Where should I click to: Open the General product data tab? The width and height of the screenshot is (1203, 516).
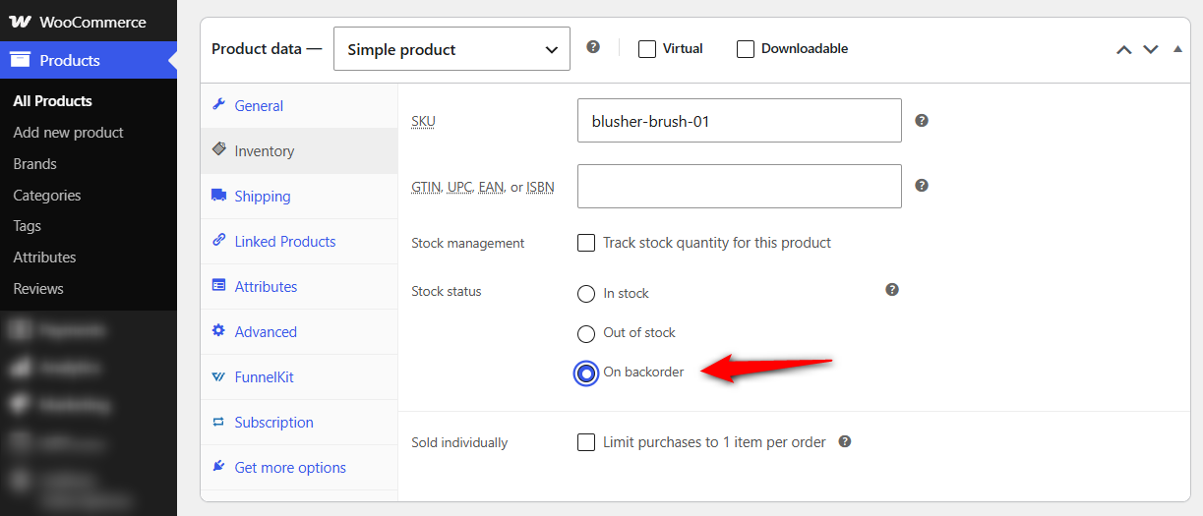pyautogui.click(x=299, y=106)
